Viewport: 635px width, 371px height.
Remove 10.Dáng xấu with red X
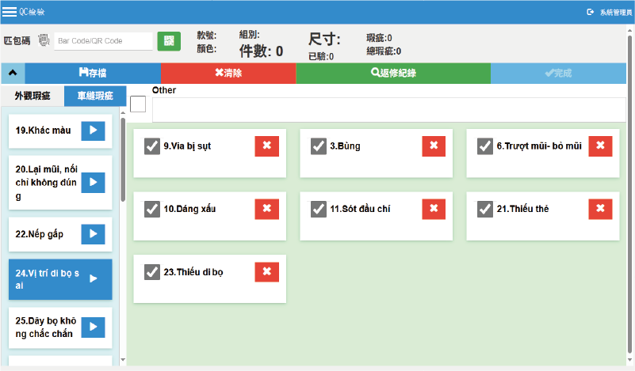coord(267,209)
